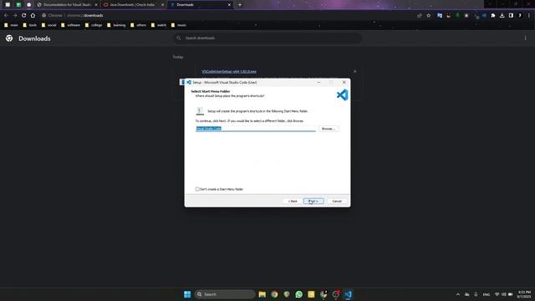Click Browse to choose a different folder
This screenshot has height=301, width=535.
(329, 129)
